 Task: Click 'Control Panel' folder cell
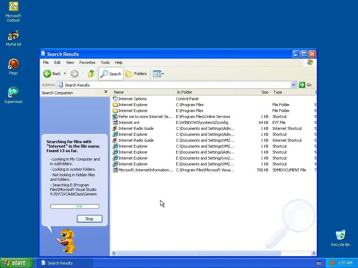pyautogui.click(x=187, y=99)
